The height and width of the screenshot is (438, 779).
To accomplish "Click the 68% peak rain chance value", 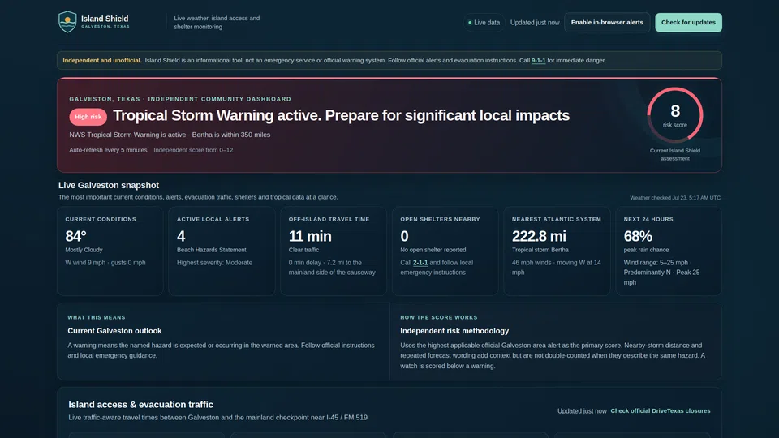I will point(638,236).
